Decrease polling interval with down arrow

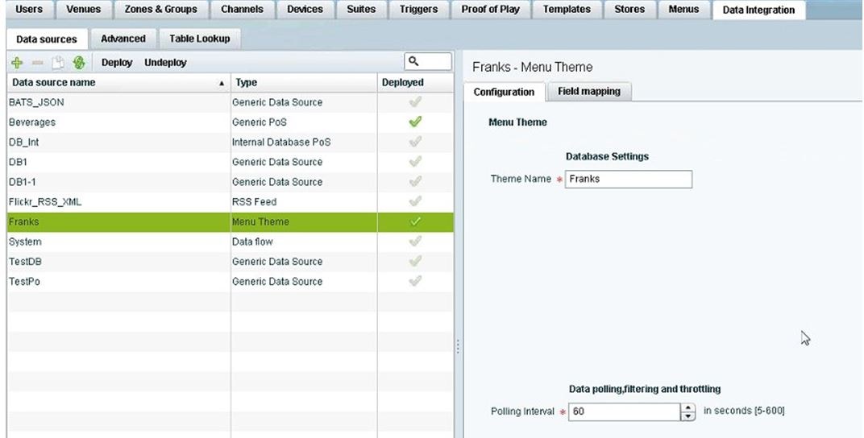click(688, 416)
